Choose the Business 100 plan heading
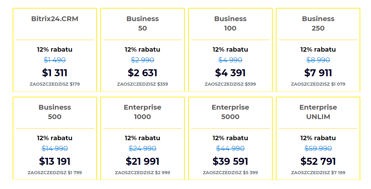Image resolution: width=371 pixels, height=189 pixels. [x=230, y=23]
